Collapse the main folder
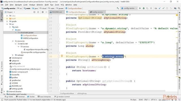 (x=10, y=27)
